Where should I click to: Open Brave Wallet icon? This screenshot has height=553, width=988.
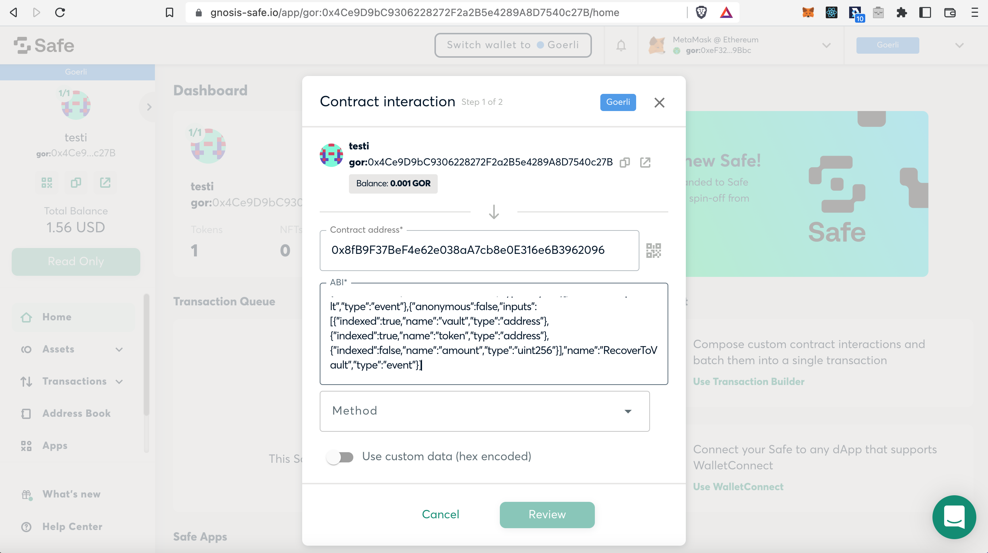coord(950,13)
